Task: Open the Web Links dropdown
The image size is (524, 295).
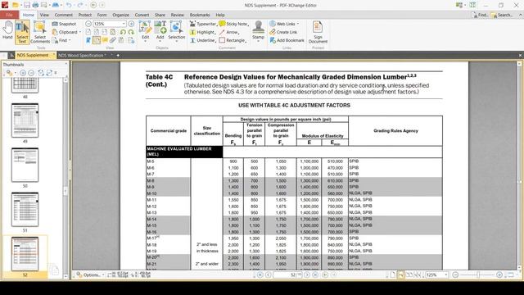Action: 284,24
